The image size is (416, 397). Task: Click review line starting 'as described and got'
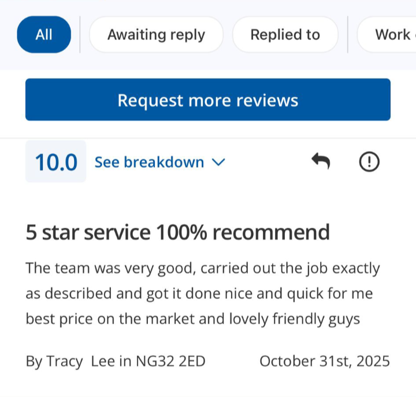(x=199, y=294)
